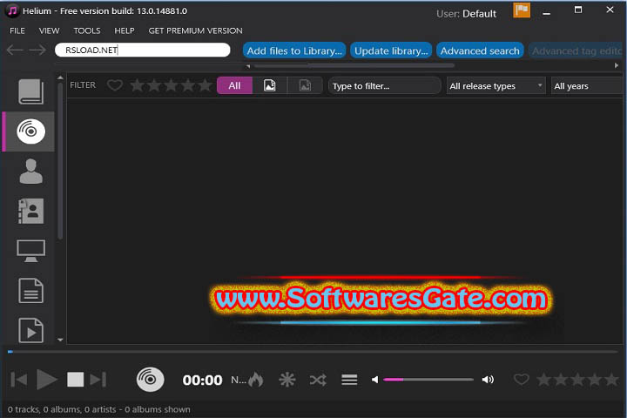Screen dimensions: 627x418
Task: Open the All release types dropdown
Action: (496, 86)
